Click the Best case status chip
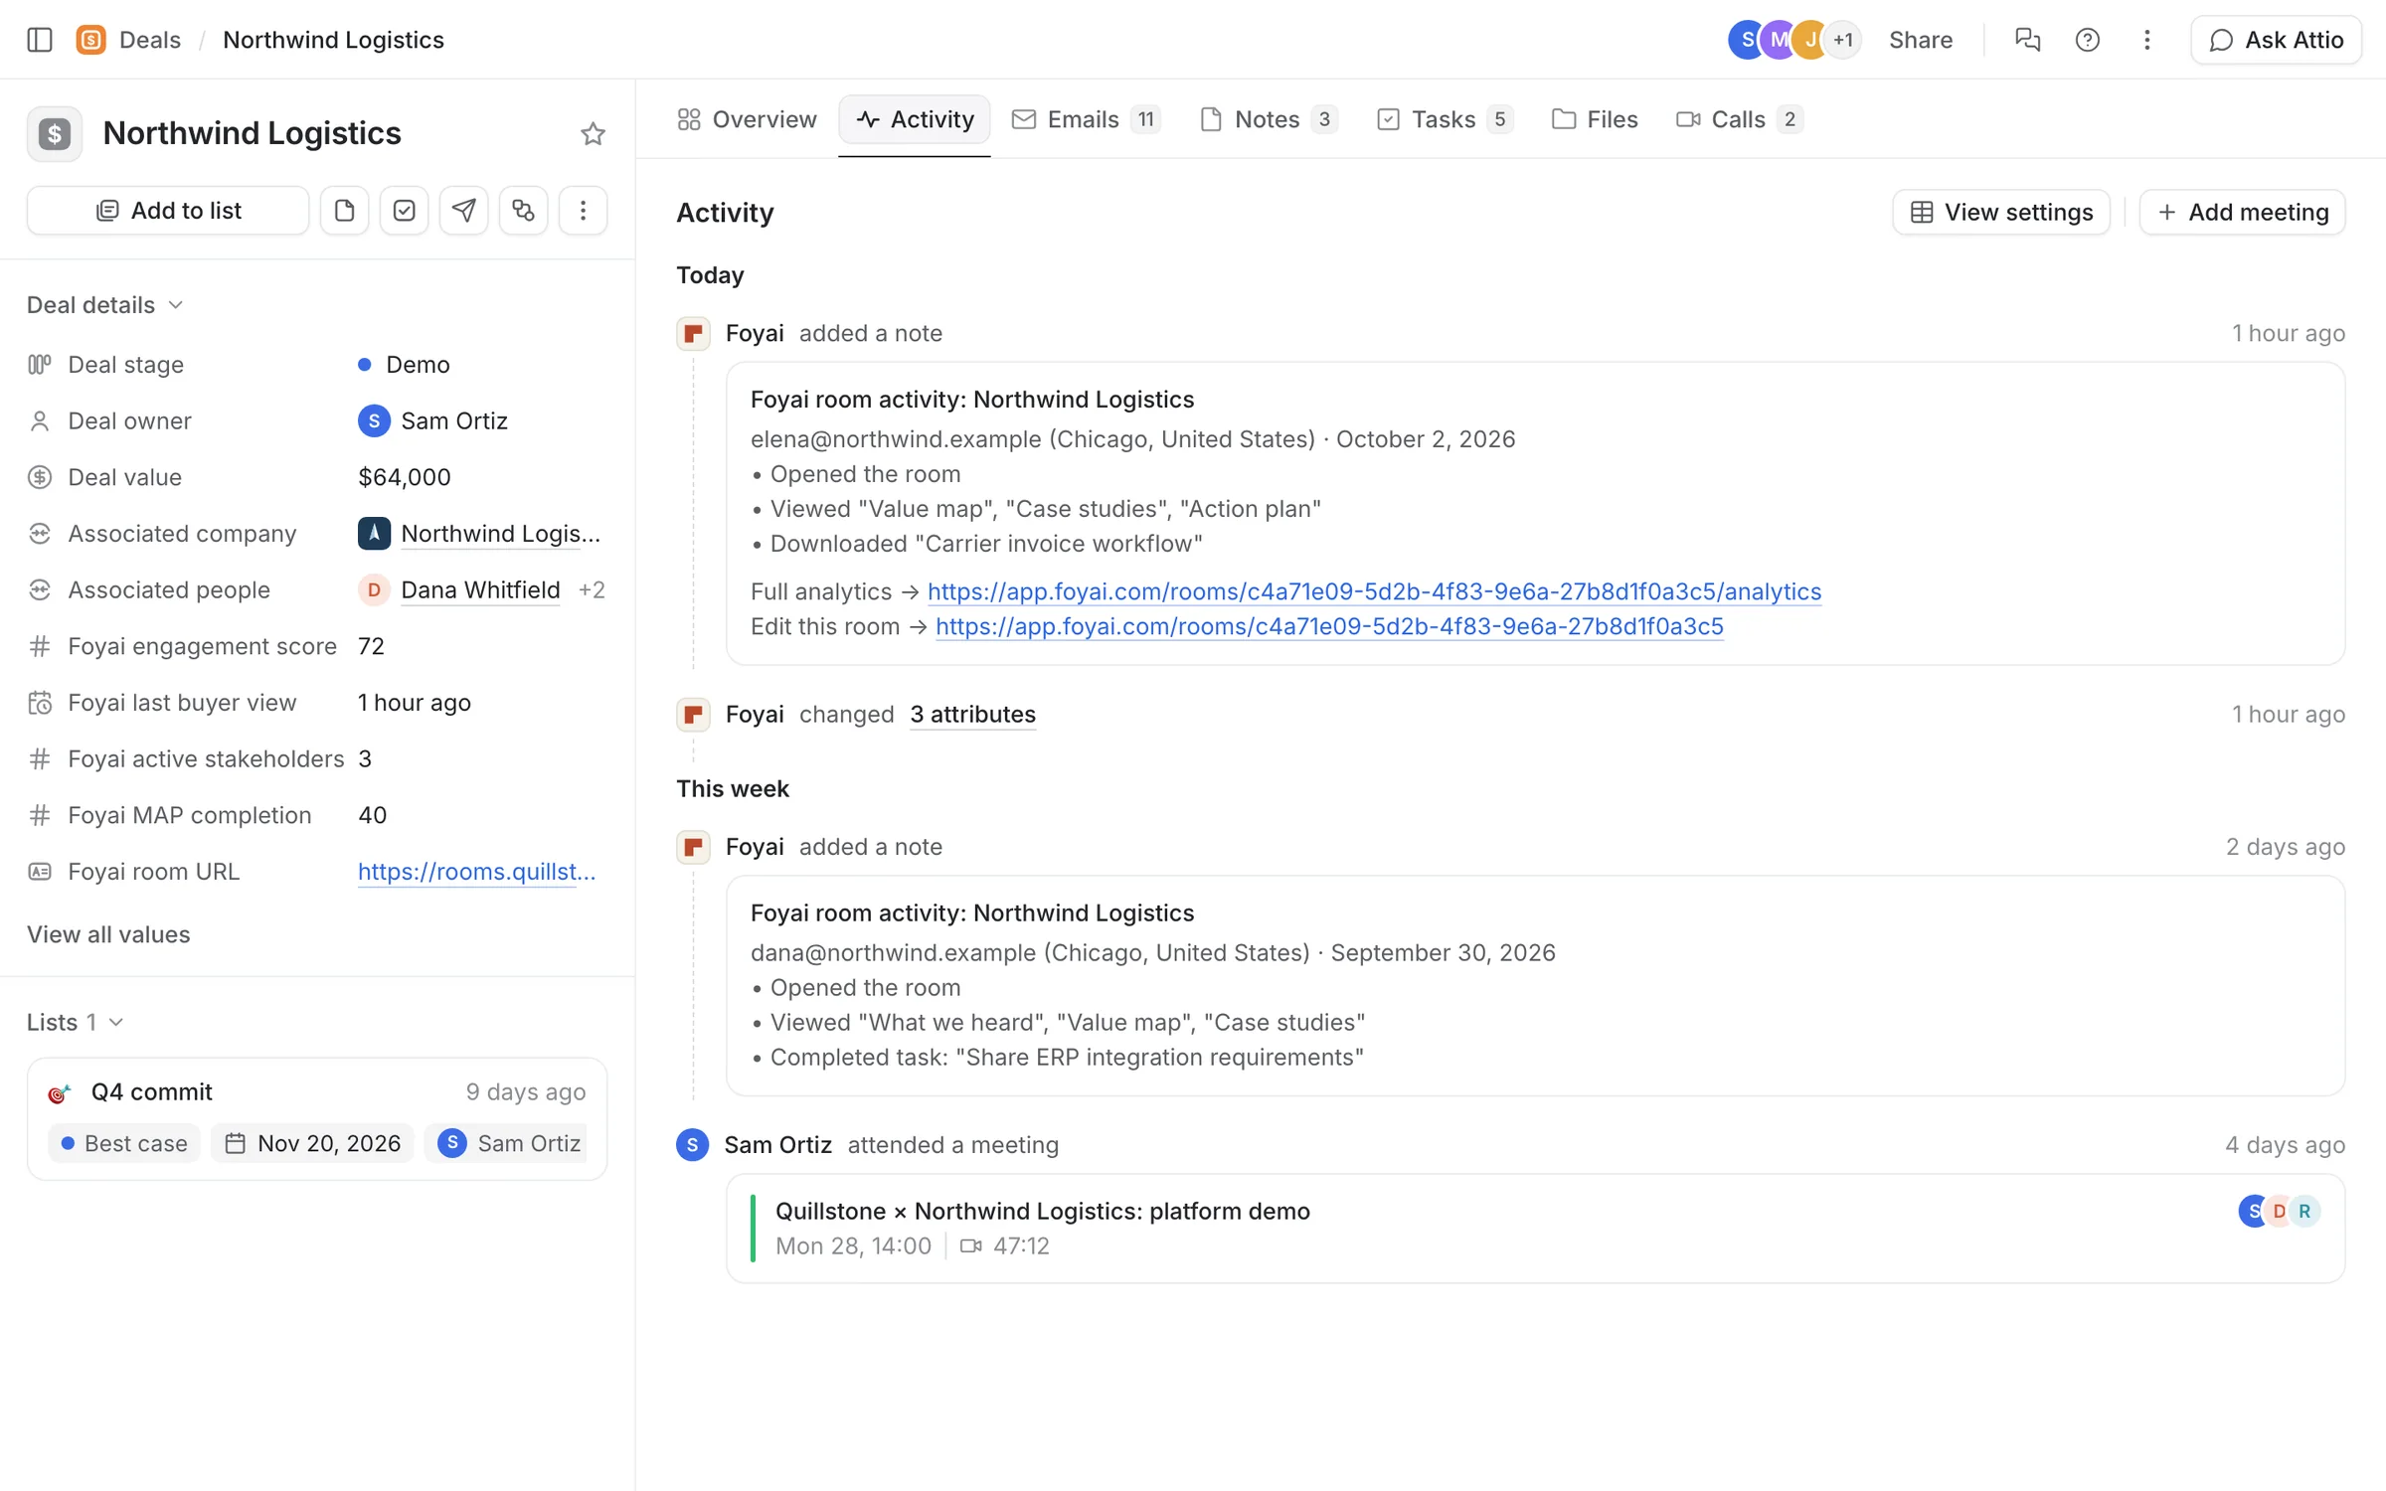 point(124,1143)
